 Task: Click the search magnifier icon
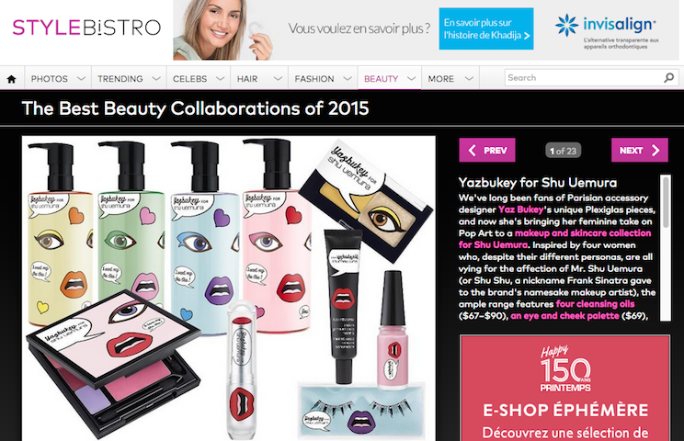668,78
